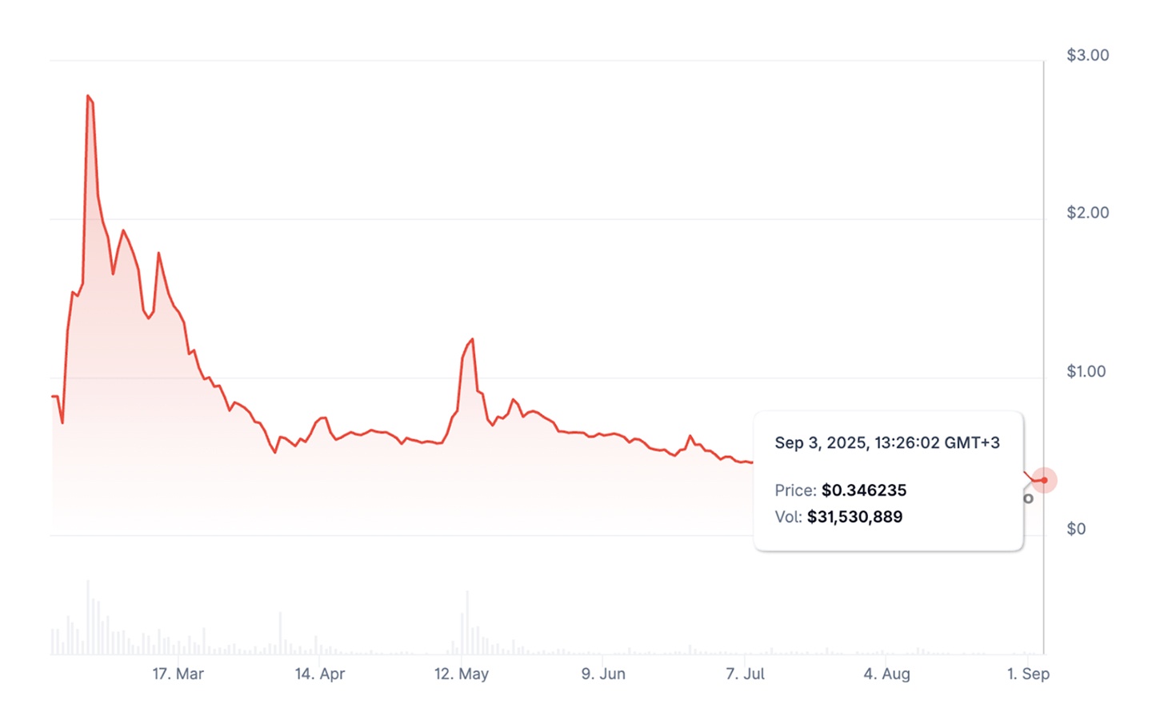Select the $2.00 y-axis label

[x=1087, y=213]
